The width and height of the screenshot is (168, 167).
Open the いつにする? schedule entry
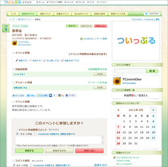19,74
